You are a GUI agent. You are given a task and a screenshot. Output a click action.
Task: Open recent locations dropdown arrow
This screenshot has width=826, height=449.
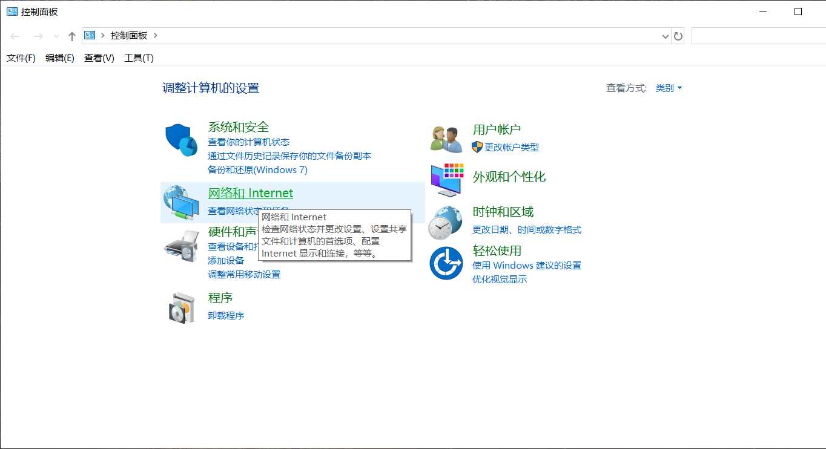57,36
